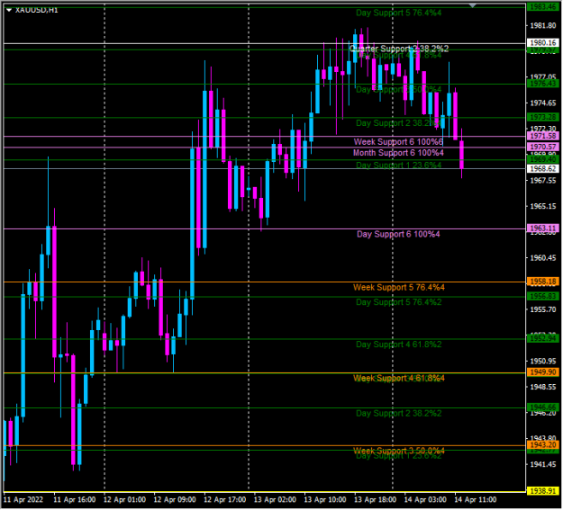The width and height of the screenshot is (563, 510).
Task: Click the 1948.55 price scale value
Action: (543, 387)
